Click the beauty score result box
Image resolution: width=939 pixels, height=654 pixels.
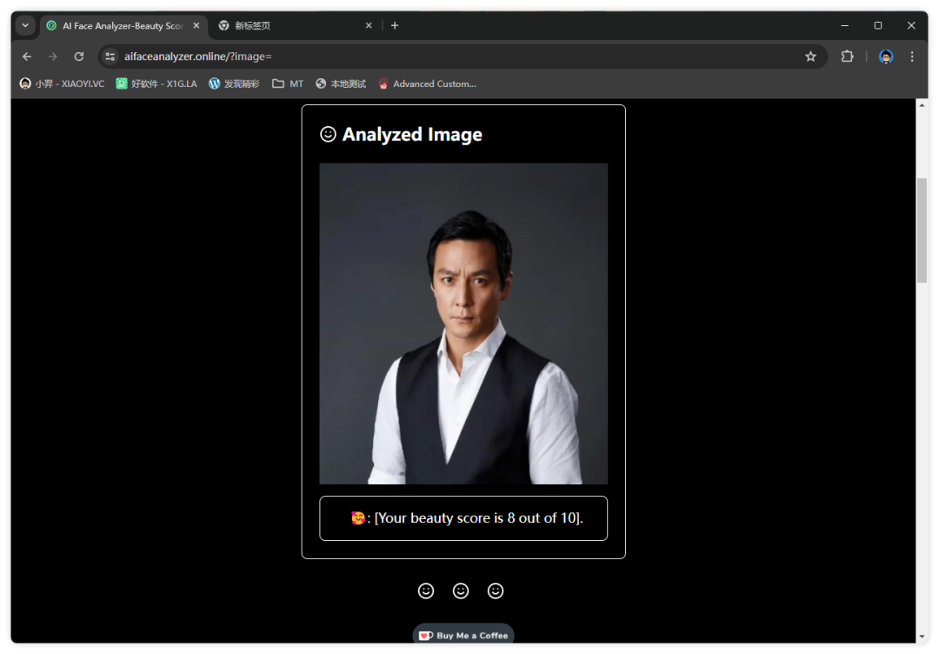point(463,518)
